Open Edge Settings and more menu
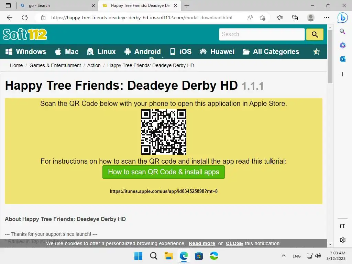 pyautogui.click(x=327, y=18)
